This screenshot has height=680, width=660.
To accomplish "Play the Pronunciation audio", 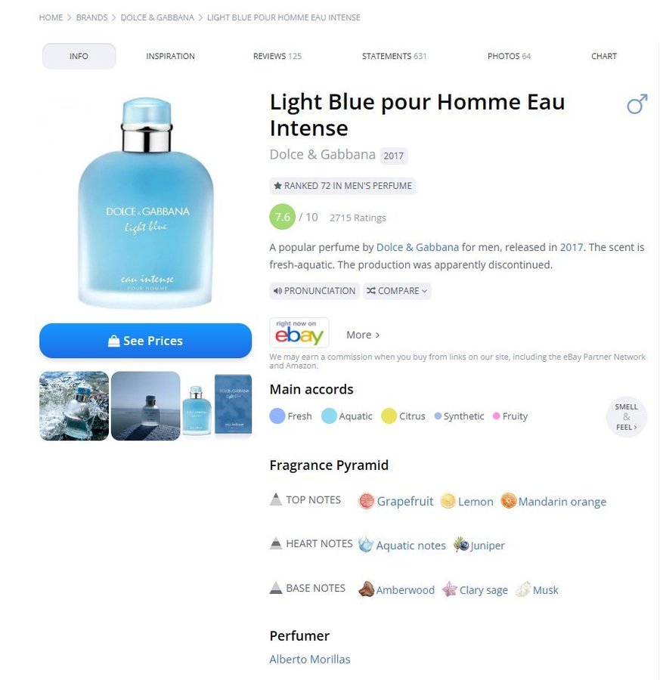I will pos(315,291).
